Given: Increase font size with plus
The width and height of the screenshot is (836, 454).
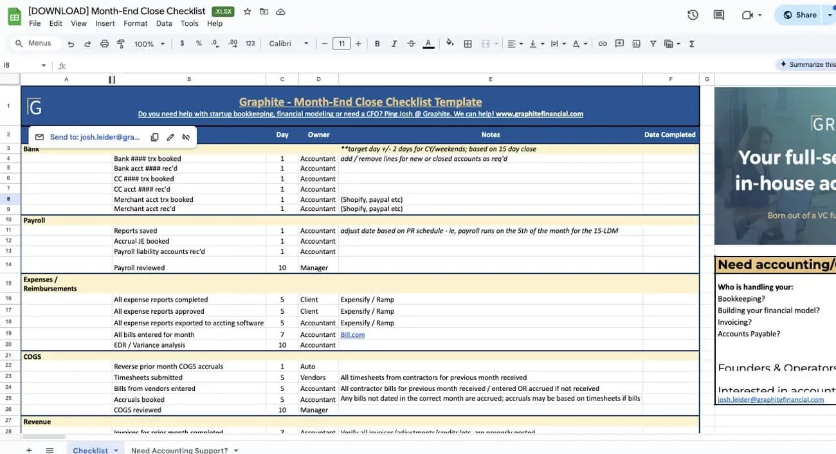Looking at the screenshot, I should tap(358, 44).
